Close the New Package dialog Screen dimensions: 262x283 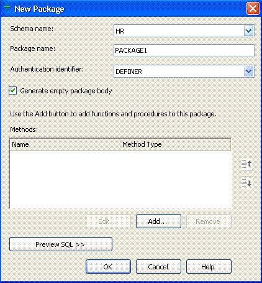pyautogui.click(x=253, y=9)
